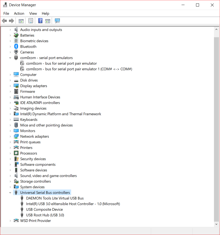Select USB Composite Device entry
220x235 pixels.
44,209
